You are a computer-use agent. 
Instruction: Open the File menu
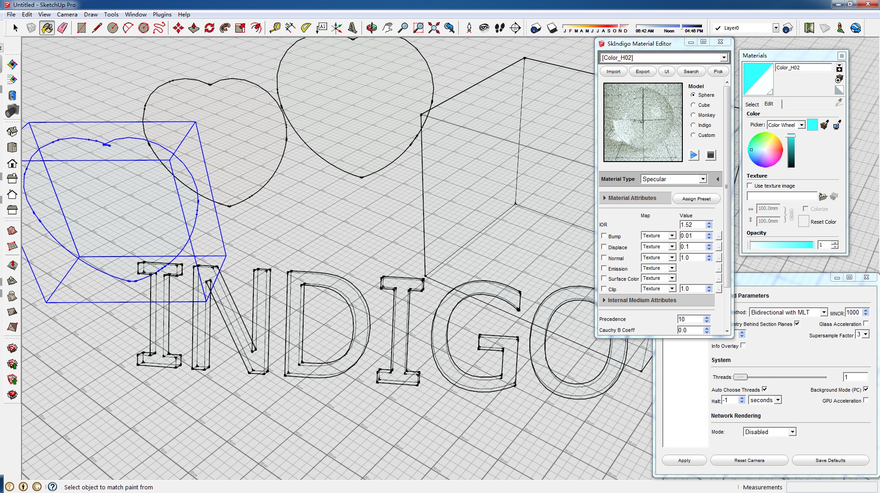(x=11, y=15)
